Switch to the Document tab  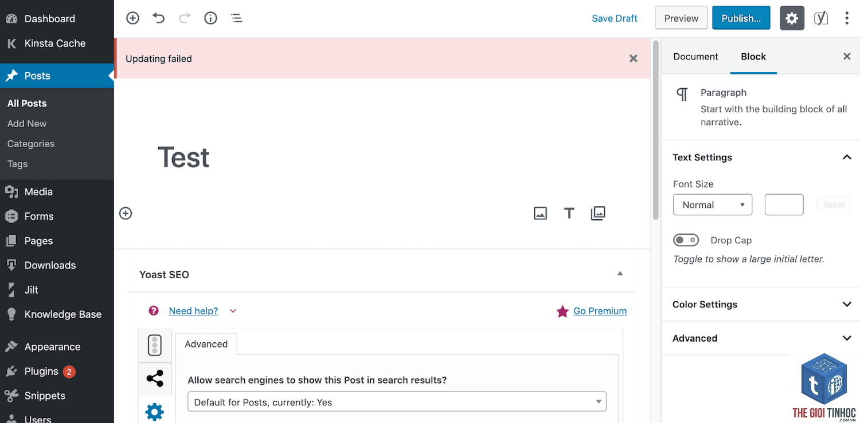(695, 56)
